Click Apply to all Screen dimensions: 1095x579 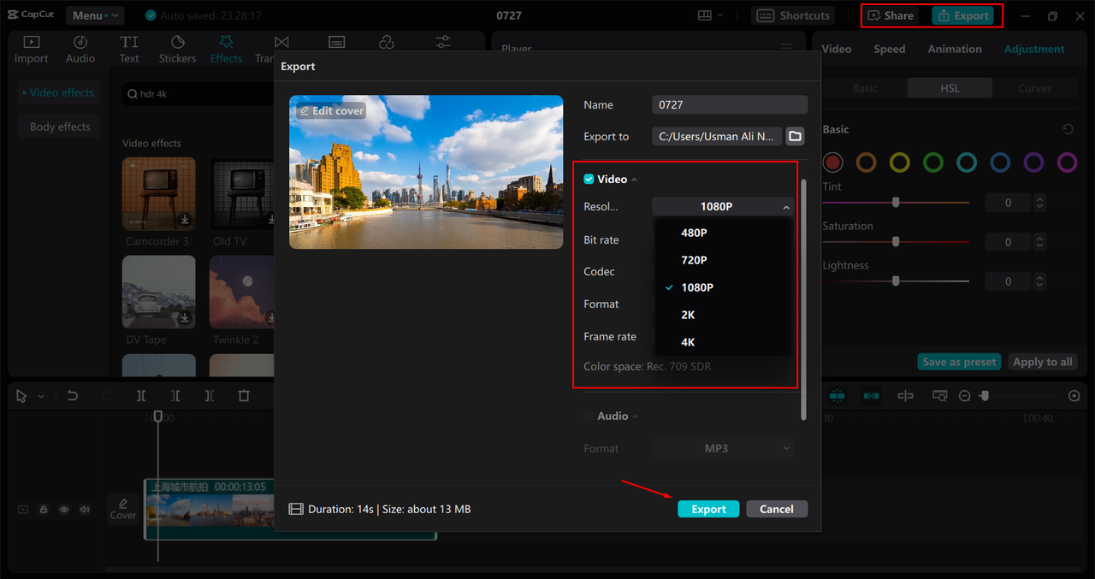[x=1042, y=362]
